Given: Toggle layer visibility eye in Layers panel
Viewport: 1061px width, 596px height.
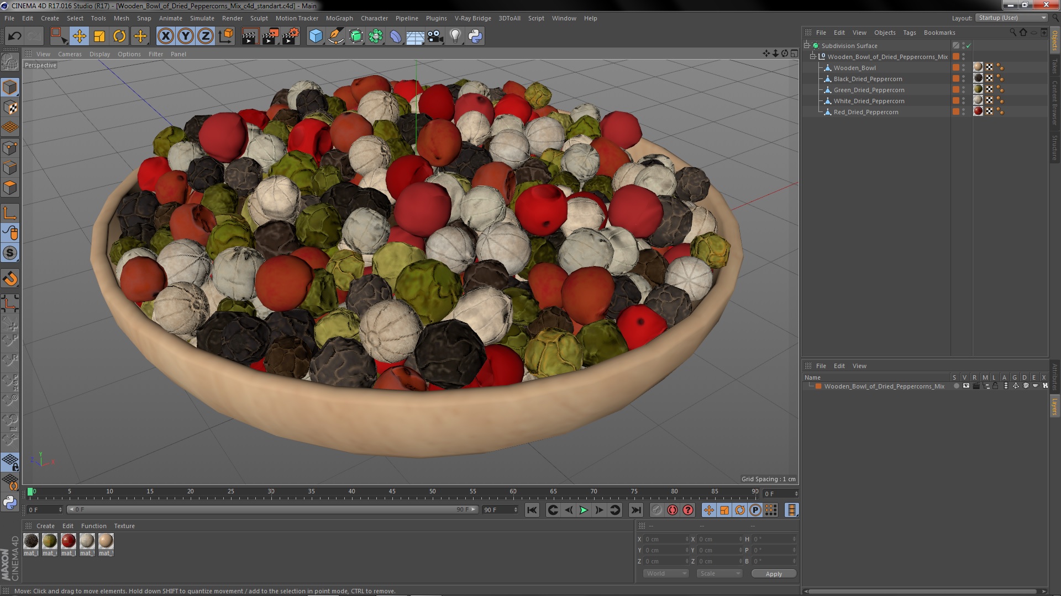Looking at the screenshot, I should click(966, 386).
